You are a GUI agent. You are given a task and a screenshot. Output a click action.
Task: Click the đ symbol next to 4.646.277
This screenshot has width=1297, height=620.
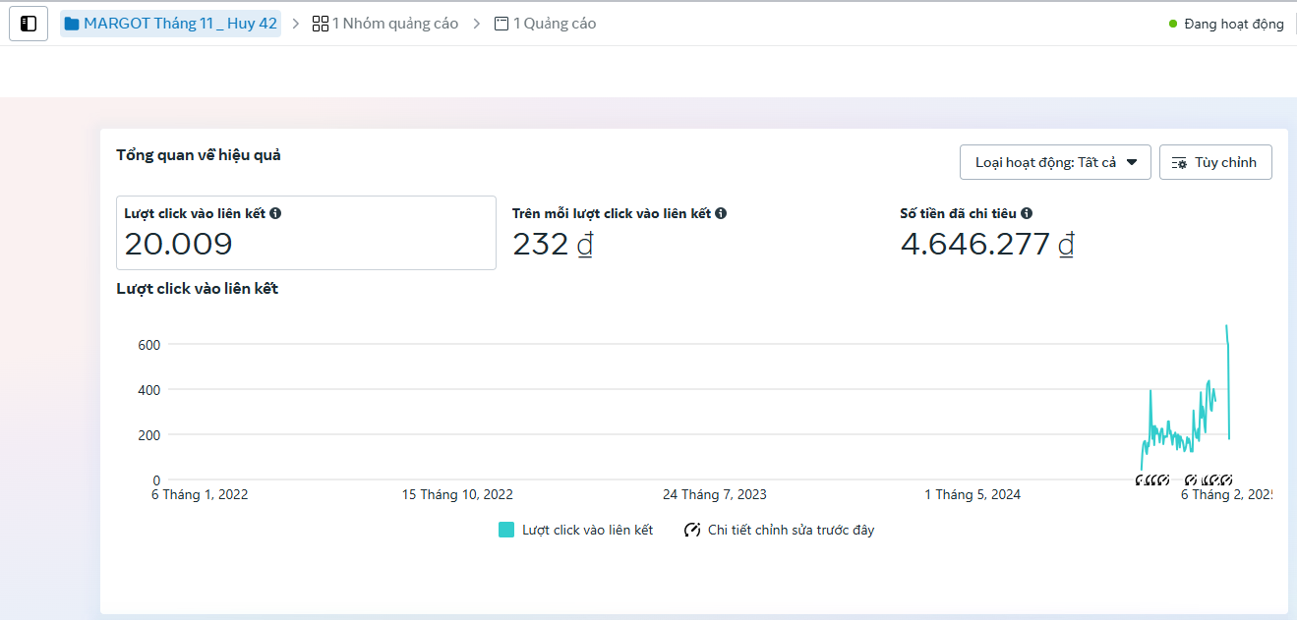coord(1066,244)
